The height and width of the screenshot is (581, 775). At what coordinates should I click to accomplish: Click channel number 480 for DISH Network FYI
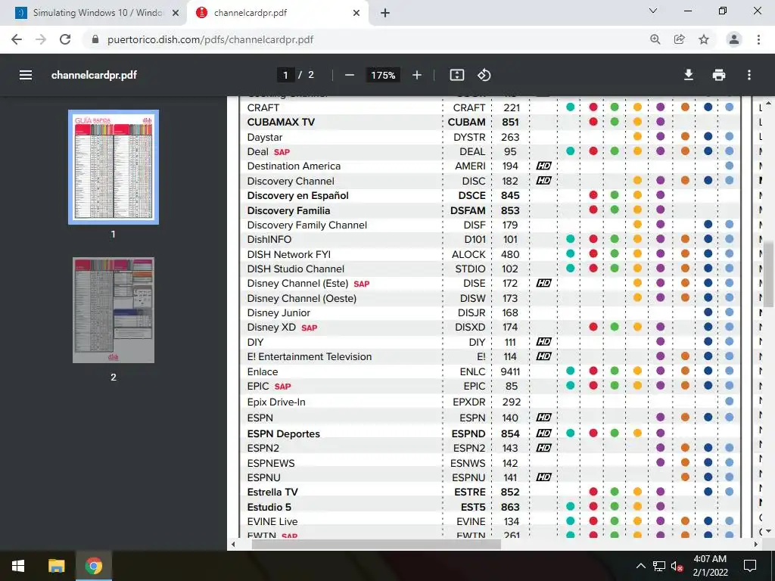point(510,254)
